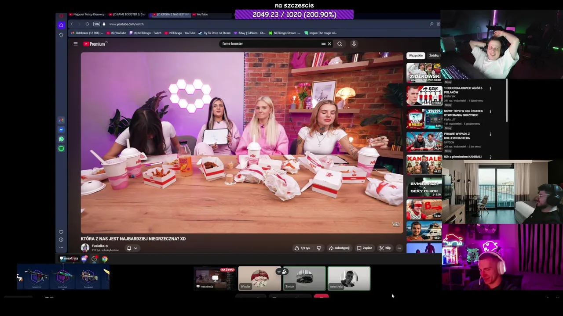Select the 'KTÓRA Z NAS JEST' tab
The width and height of the screenshot is (563, 316).
(x=171, y=14)
